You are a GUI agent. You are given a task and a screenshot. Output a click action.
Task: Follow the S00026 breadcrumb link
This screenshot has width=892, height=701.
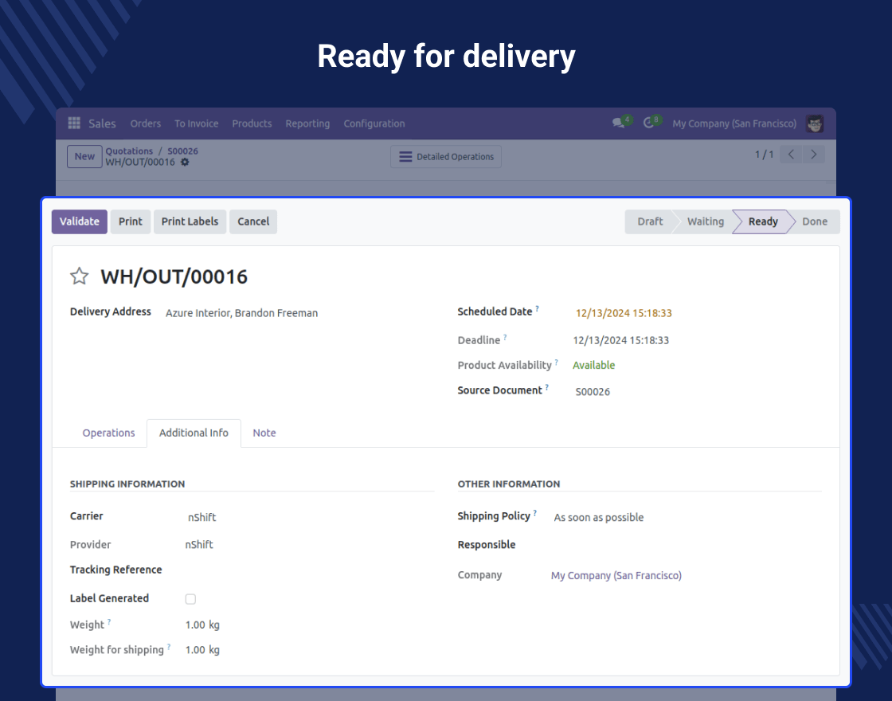click(x=182, y=151)
